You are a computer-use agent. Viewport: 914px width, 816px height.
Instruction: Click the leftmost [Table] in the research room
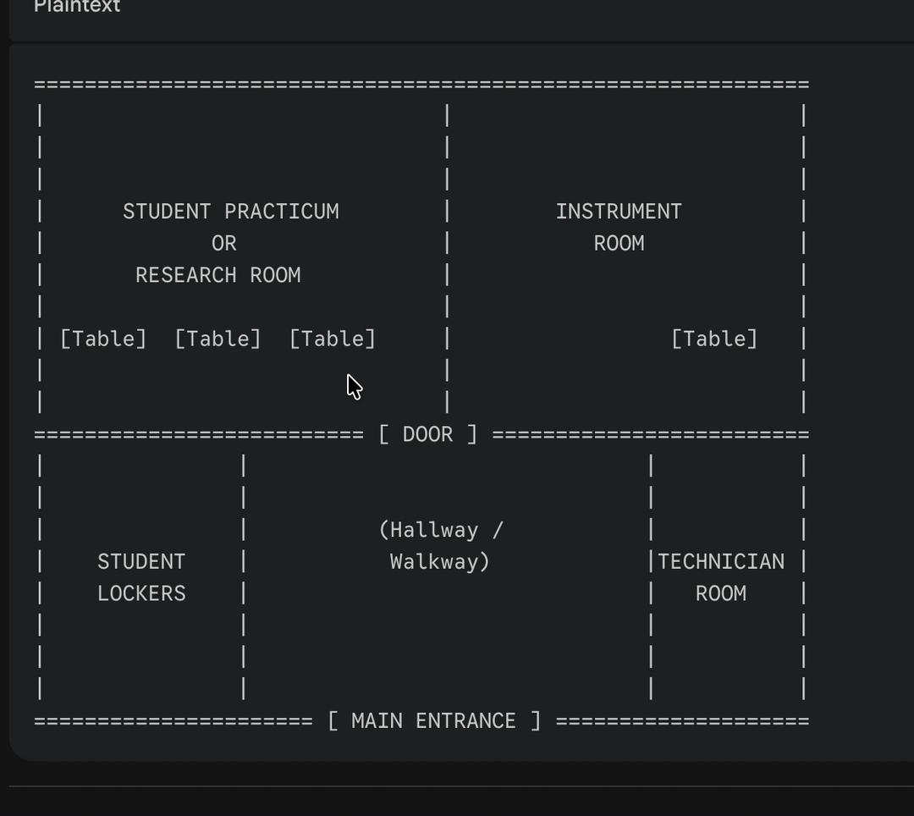[103, 339]
